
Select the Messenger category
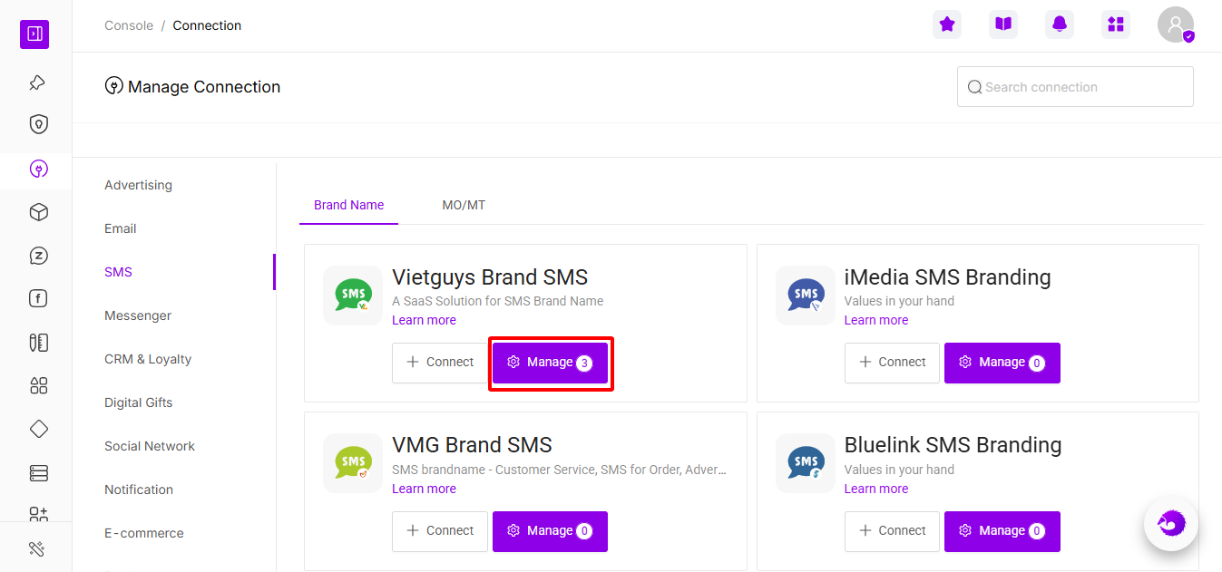pyautogui.click(x=138, y=315)
